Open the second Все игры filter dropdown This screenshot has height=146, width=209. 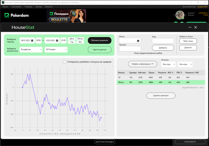tap(185, 64)
